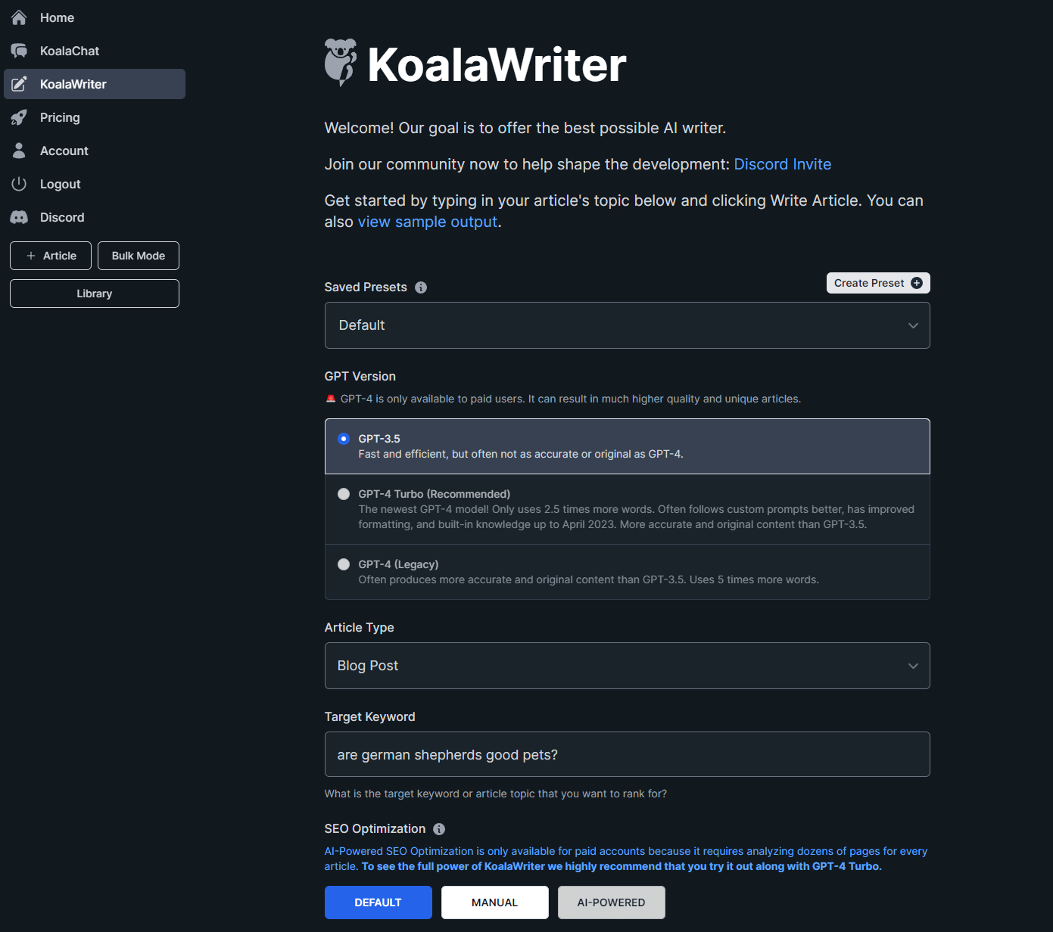1053x932 pixels.
Task: Open Discord from the sidebar menu
Action: pos(95,217)
